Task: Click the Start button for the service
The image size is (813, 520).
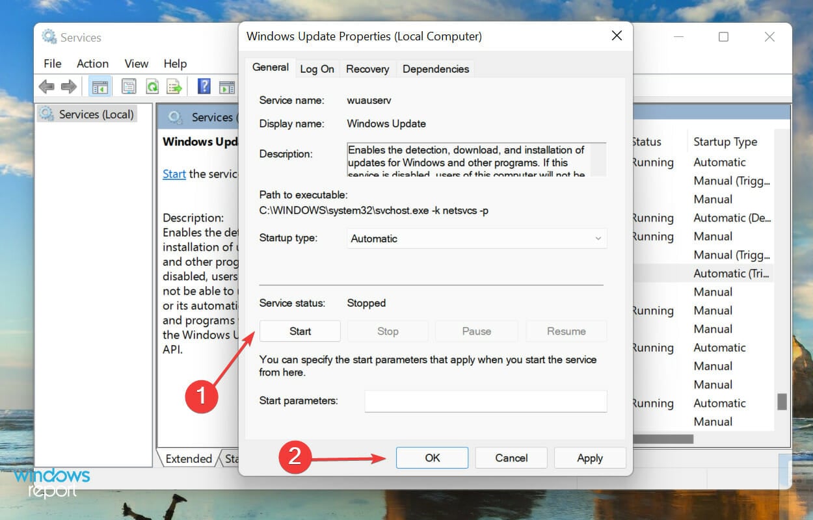Action: 300,331
